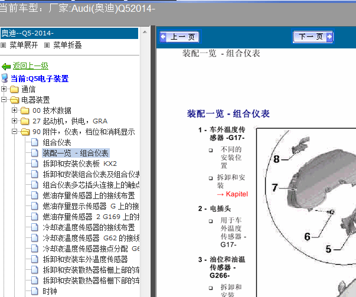Click the icon beside 菜单折叠

(x=47, y=45)
